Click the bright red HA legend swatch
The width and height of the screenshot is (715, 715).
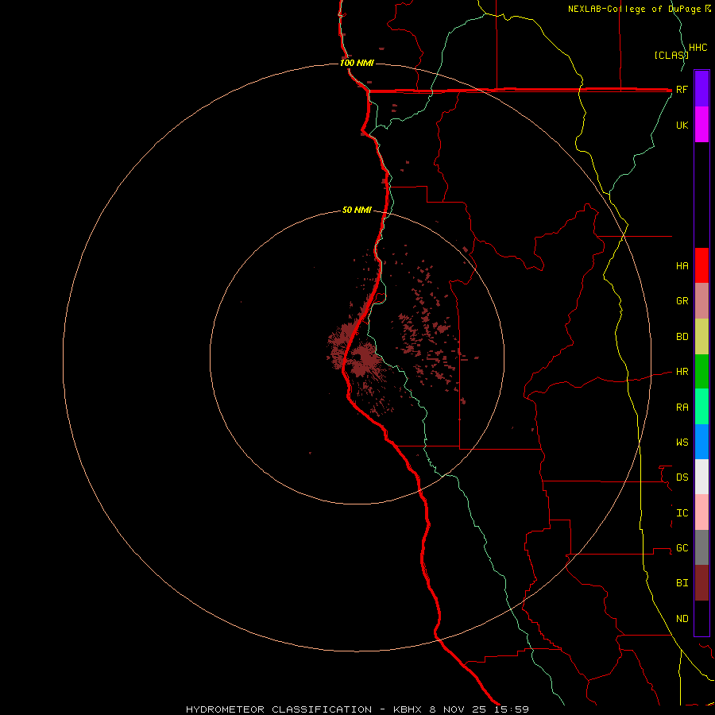701,265
